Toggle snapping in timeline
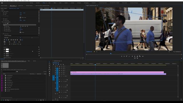Screen dimensions: 183x103 click(x=56, y=64)
